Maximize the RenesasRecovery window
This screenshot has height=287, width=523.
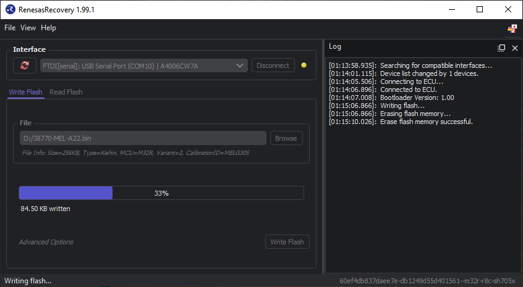click(x=480, y=9)
